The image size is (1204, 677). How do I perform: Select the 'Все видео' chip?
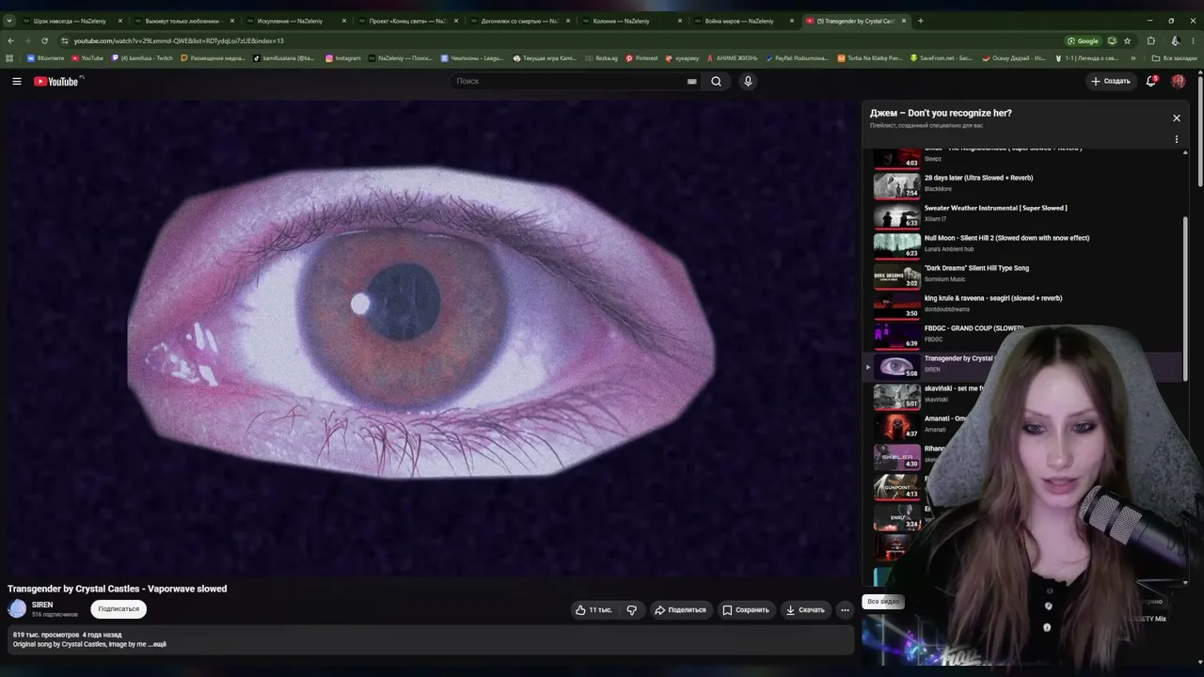click(x=883, y=601)
